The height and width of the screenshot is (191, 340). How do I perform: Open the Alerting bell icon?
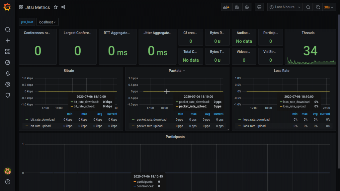(x=8, y=73)
